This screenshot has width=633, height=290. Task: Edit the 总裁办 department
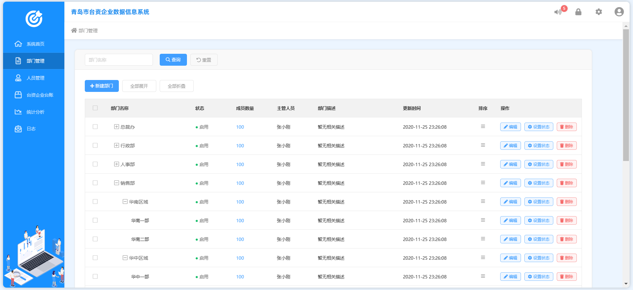coord(510,127)
